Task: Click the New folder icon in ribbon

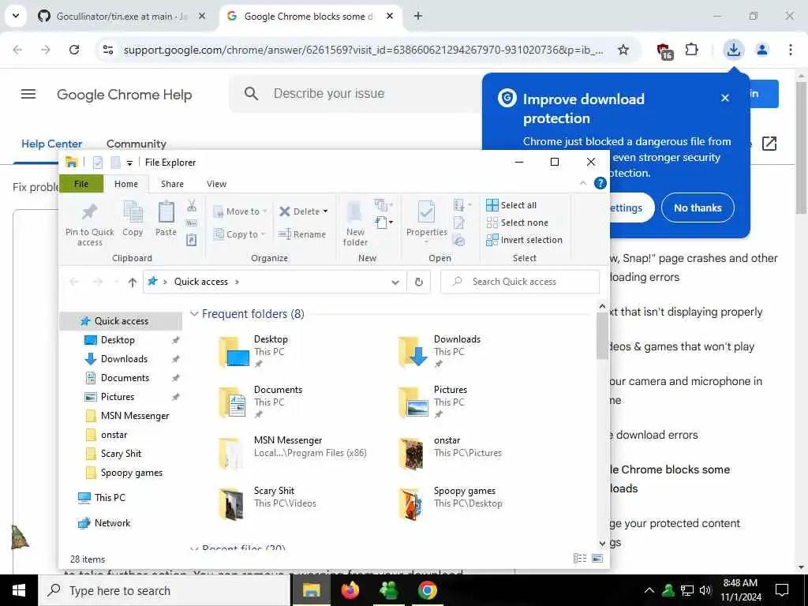Action: [x=354, y=211]
